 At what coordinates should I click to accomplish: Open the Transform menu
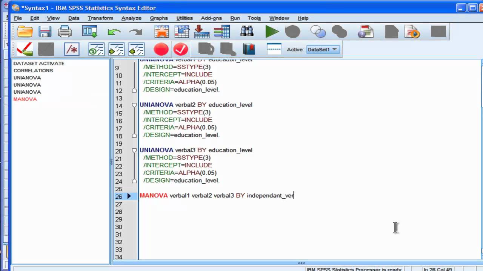coord(100,18)
